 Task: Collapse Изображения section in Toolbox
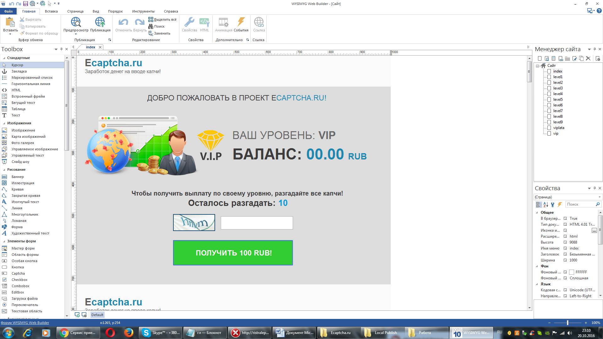(4, 123)
